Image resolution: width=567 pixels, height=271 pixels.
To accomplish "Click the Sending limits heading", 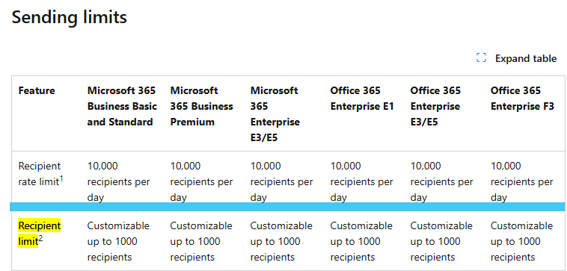I will (70, 17).
